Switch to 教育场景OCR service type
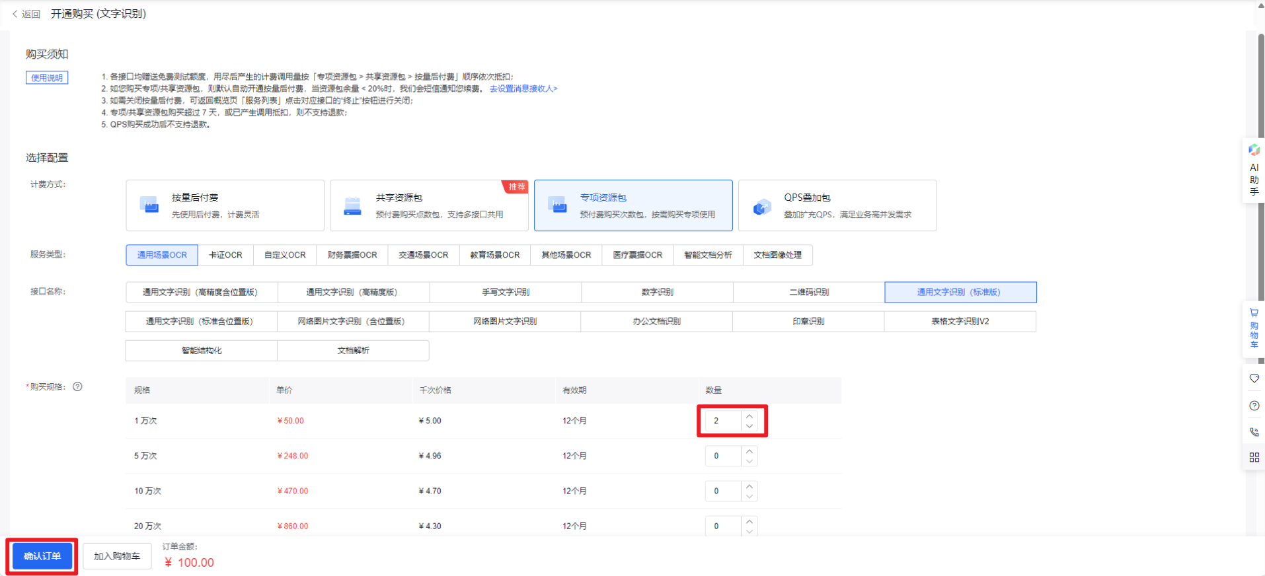The height and width of the screenshot is (576, 1265). 495,255
